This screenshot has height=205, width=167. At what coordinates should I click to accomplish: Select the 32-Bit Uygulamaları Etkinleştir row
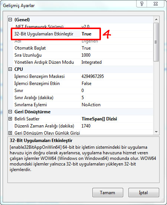[83, 34]
